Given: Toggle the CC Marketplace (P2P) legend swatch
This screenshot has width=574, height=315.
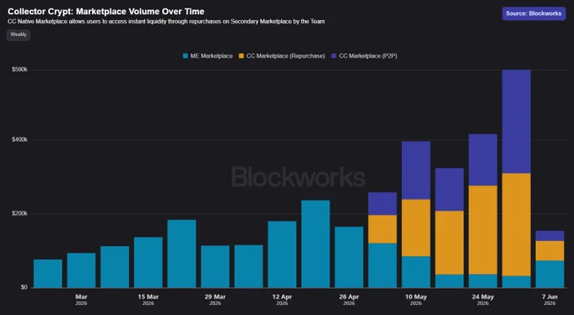Looking at the screenshot, I should 334,56.
